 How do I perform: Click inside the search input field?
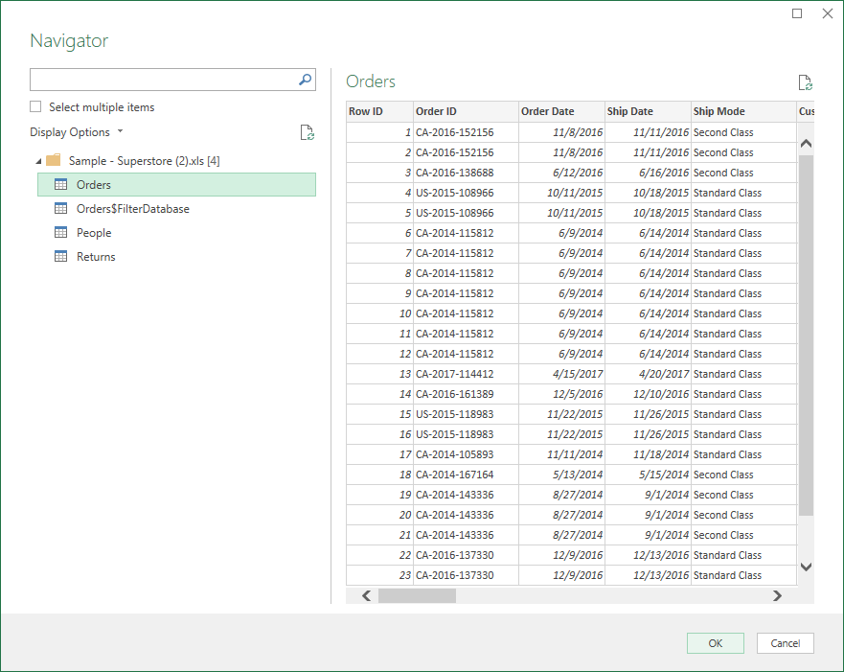163,80
